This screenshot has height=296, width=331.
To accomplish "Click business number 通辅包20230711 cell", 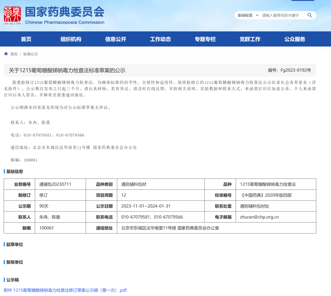I will click(60, 184).
